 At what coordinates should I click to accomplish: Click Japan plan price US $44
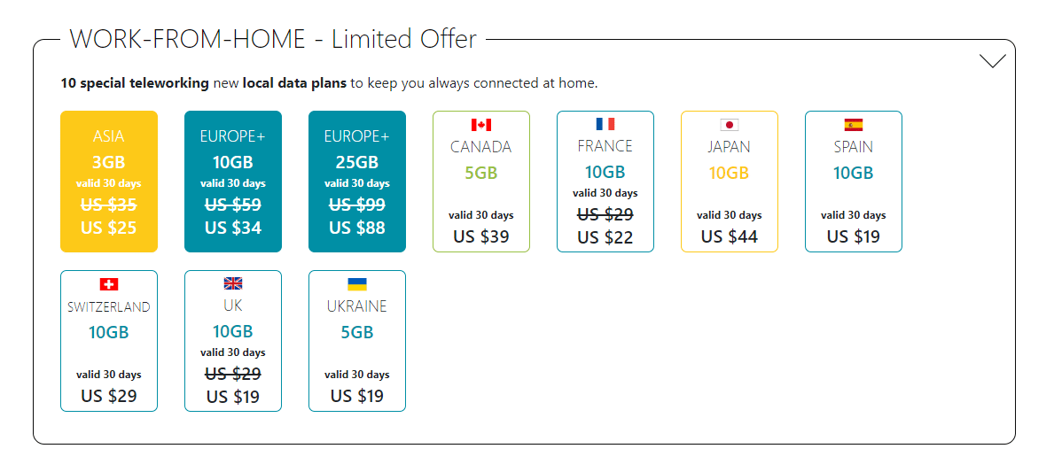tap(730, 236)
